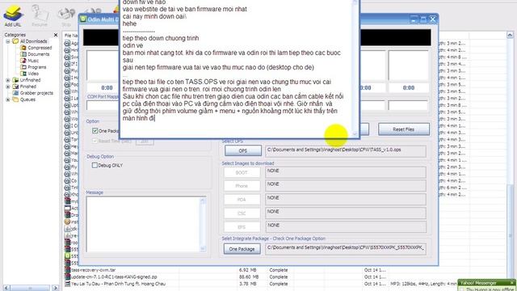Image resolution: width=517 pixels, height=291 pixels.
Task: Click the update-cm-7.1.0-RC1 zip file icon
Action: (68, 276)
